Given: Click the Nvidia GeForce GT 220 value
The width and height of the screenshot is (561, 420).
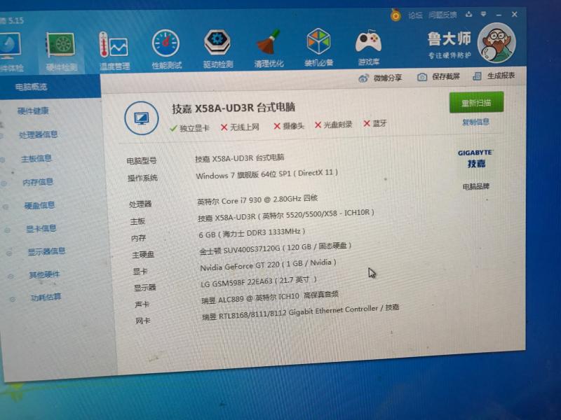Looking at the screenshot, I should pos(268,265).
